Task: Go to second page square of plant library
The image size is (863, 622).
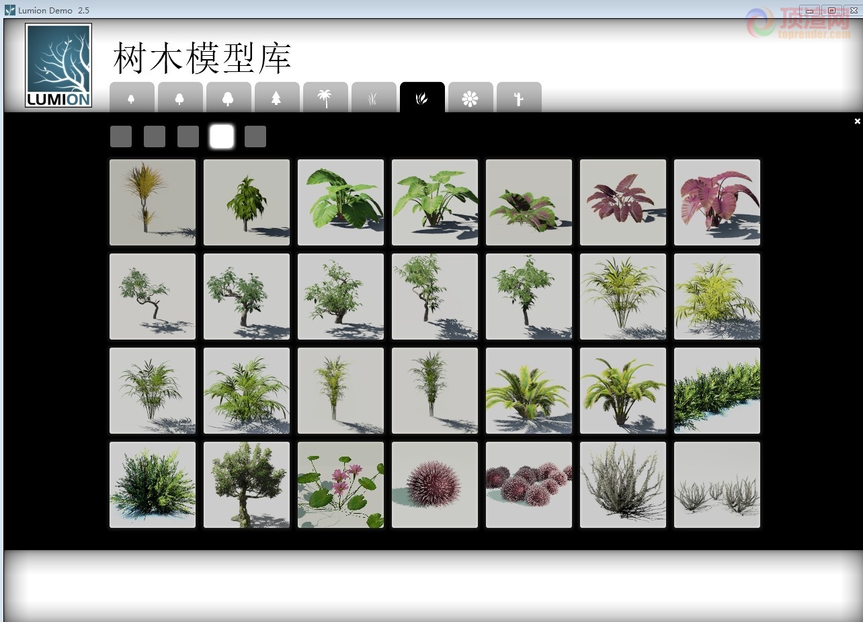Action: pos(155,137)
